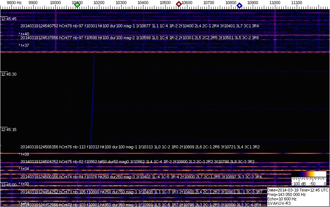Click the ^t+04 event marker
Screen dimensions: 330x207
[x=24, y=169]
